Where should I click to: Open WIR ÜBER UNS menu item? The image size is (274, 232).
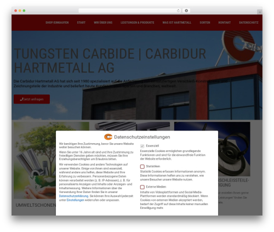(x=103, y=22)
